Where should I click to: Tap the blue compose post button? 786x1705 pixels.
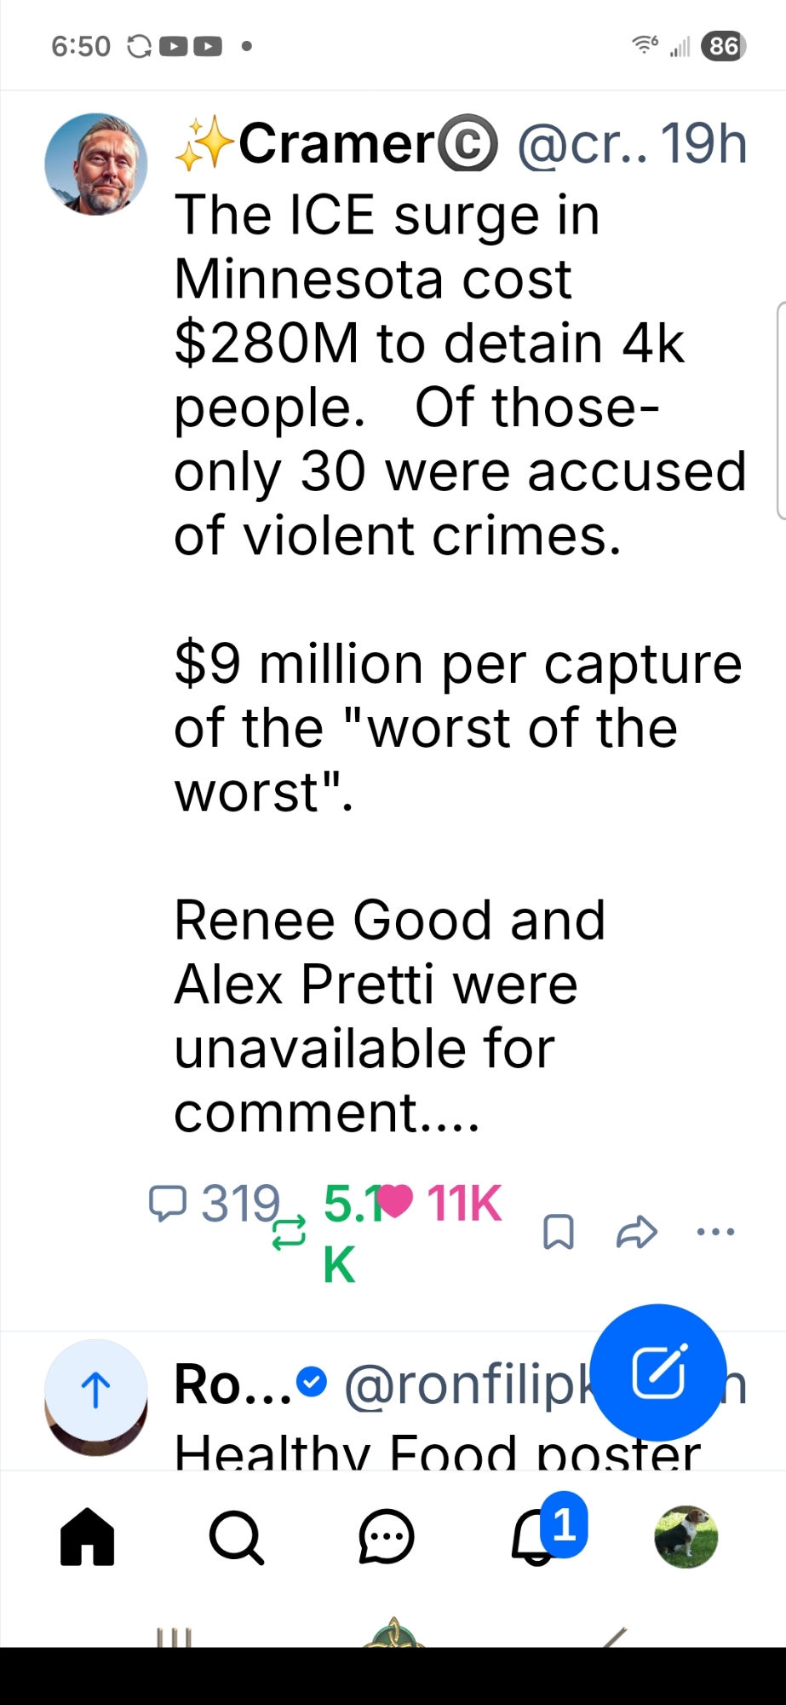[658, 1373]
